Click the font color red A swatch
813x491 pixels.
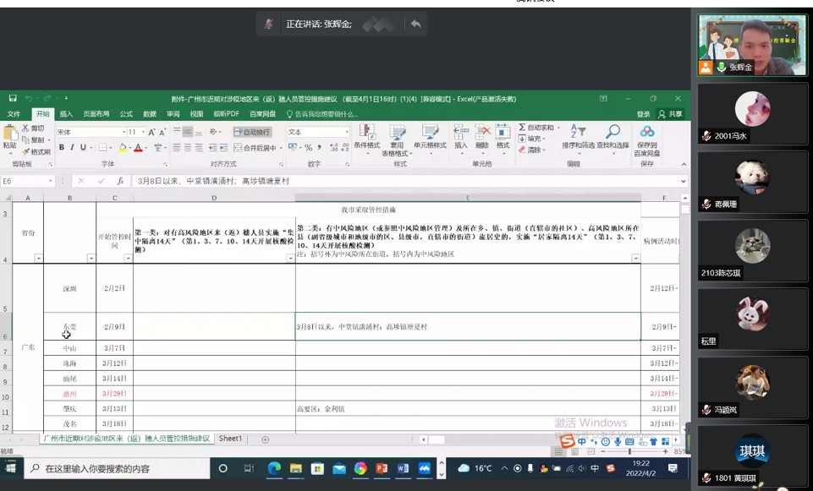138,148
